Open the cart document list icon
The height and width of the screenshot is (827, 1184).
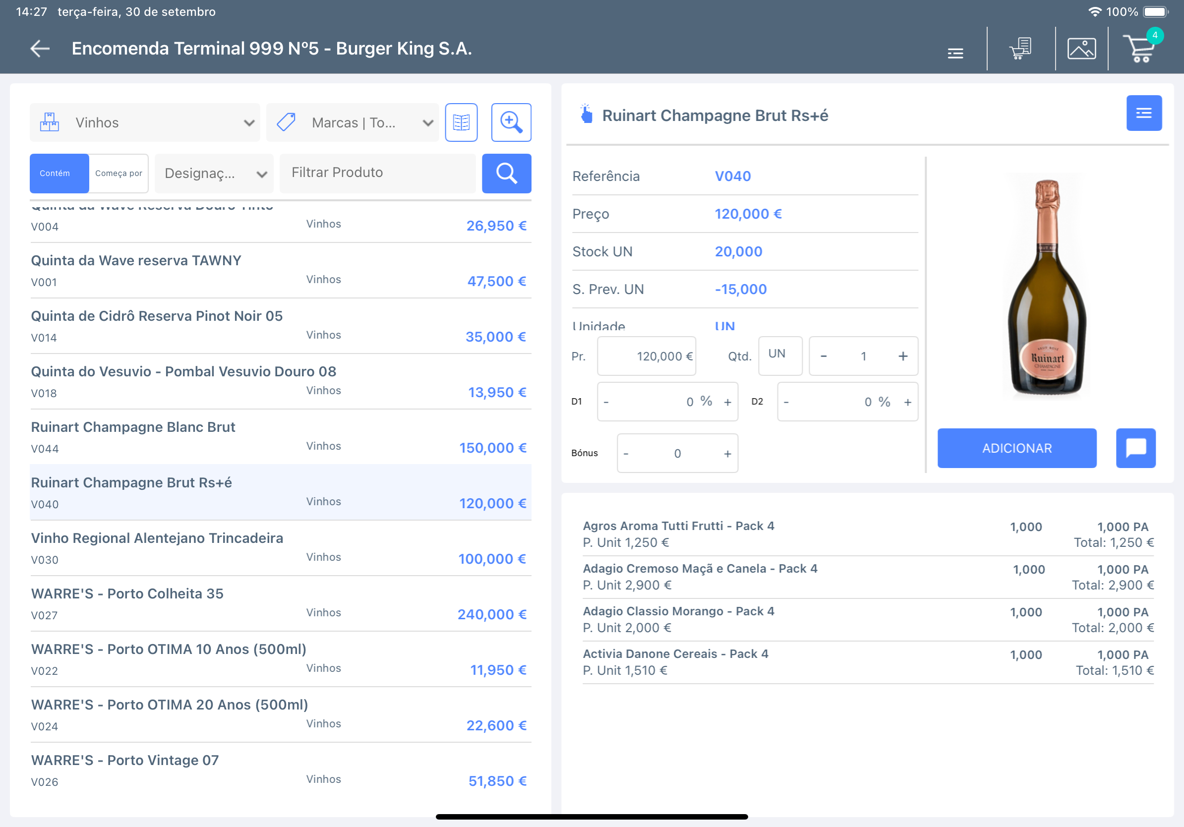tap(1020, 49)
